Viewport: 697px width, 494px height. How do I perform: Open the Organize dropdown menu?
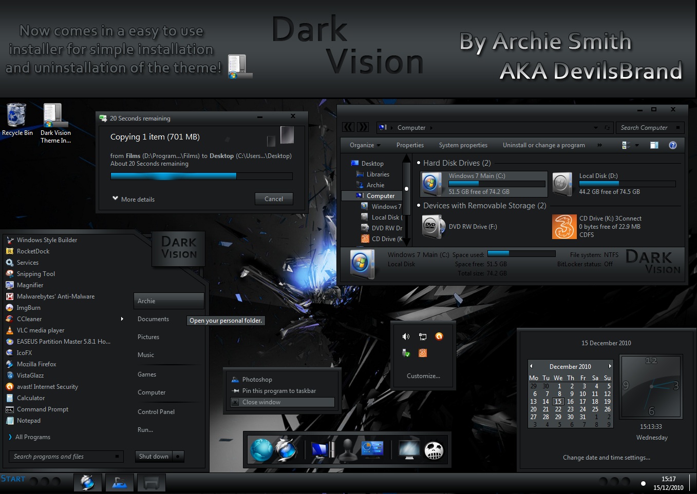(365, 145)
